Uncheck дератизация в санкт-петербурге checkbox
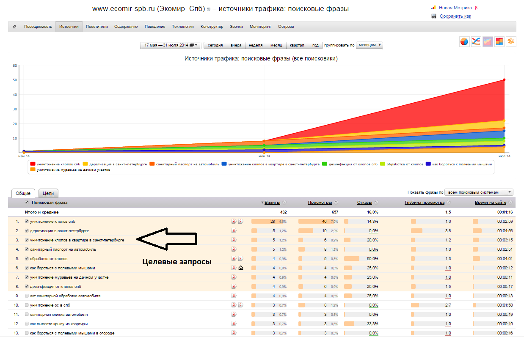Image resolution: width=524 pixels, height=337 pixels. [x=27, y=230]
